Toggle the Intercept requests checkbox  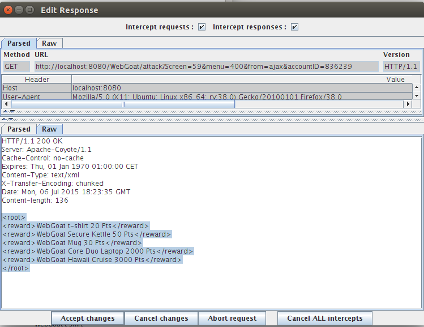pyautogui.click(x=202, y=27)
